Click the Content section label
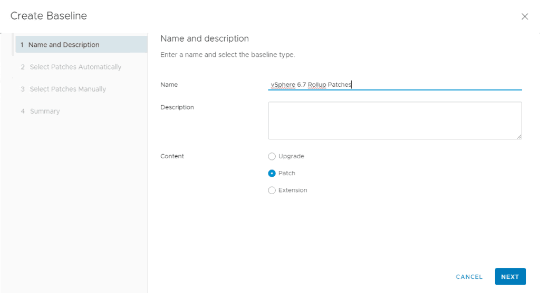 [x=172, y=156]
